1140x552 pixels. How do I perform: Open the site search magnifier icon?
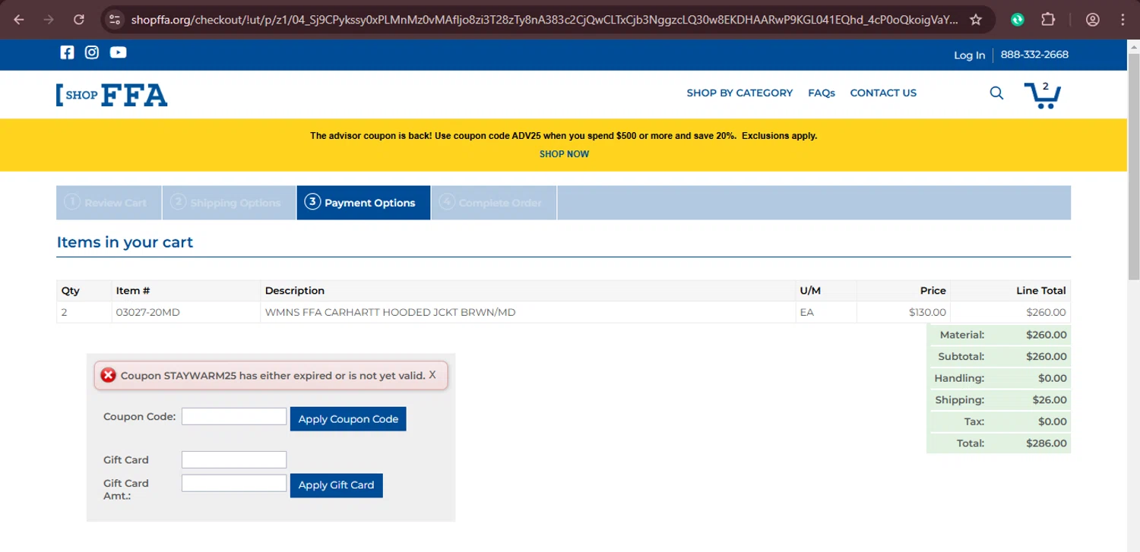pyautogui.click(x=996, y=93)
